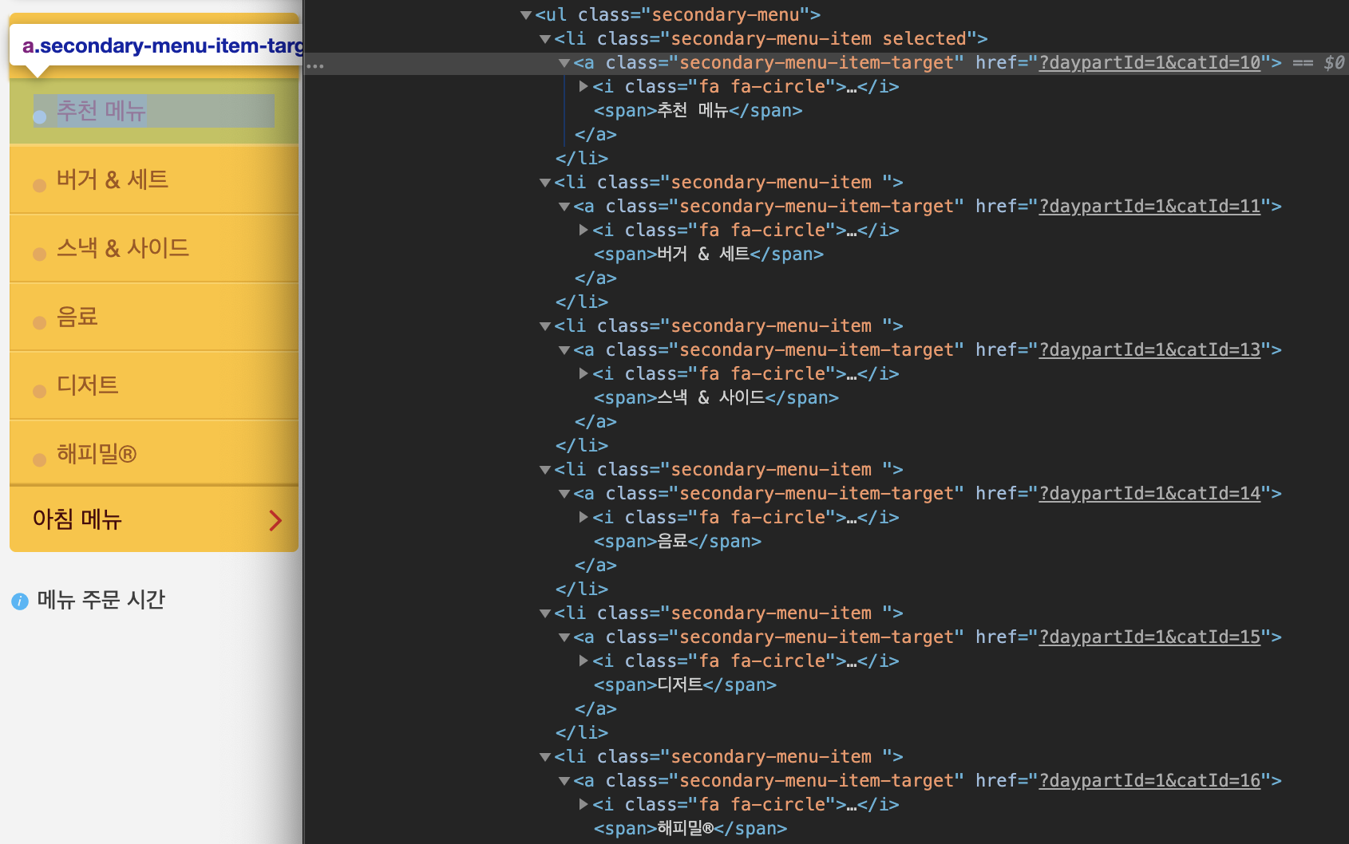
Task: Expand the fa-circle node under catId=15
Action: click(584, 661)
